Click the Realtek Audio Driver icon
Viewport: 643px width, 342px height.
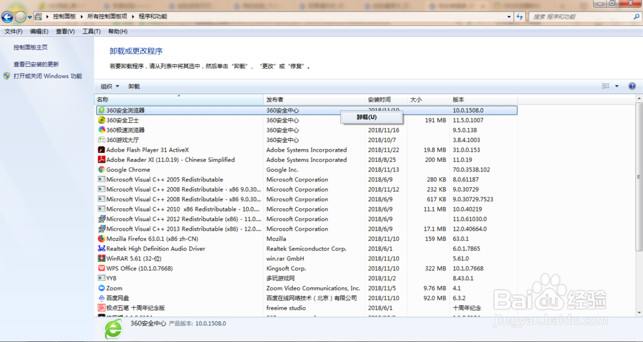[102, 249]
